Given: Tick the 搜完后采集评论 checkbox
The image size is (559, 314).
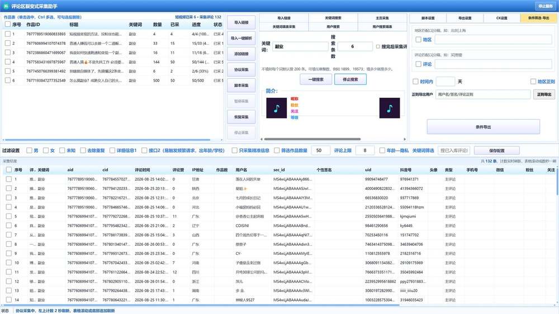Looking at the screenshot, I should coord(378,46).
